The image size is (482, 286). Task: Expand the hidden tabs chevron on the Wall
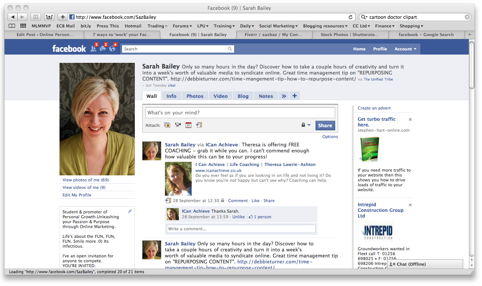click(x=284, y=96)
